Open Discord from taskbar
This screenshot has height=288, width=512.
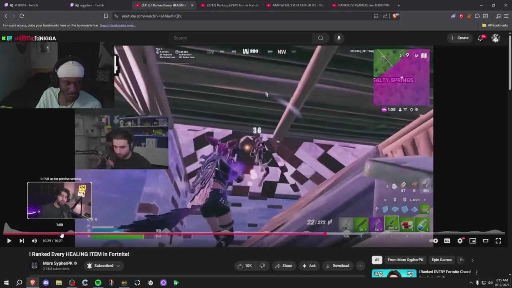46,283
